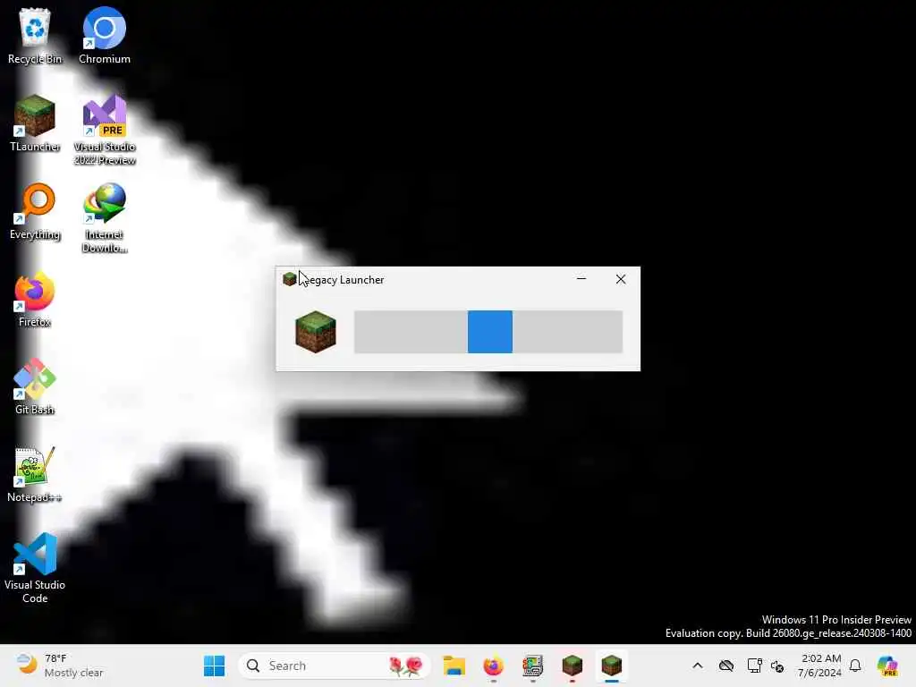Click the Legacy Launcher title bar icon
The height and width of the screenshot is (687, 916).
289,279
